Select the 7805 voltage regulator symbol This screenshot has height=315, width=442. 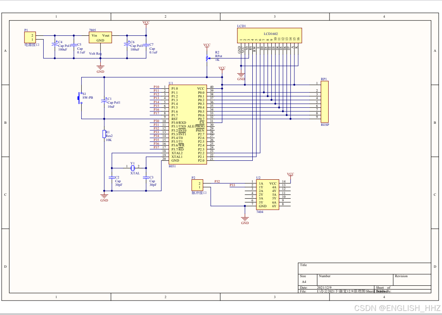point(100,37)
